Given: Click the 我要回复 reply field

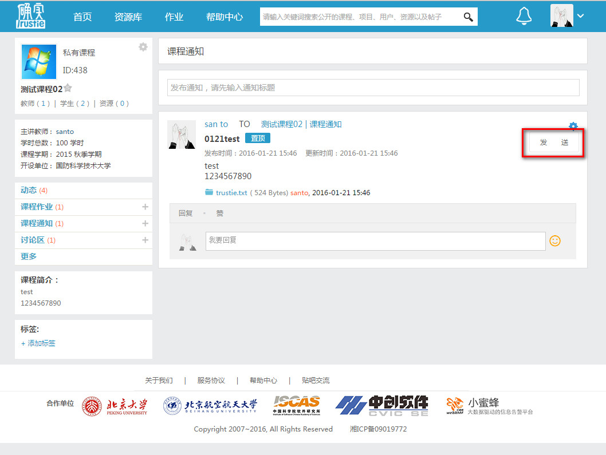Looking at the screenshot, I should (375, 241).
